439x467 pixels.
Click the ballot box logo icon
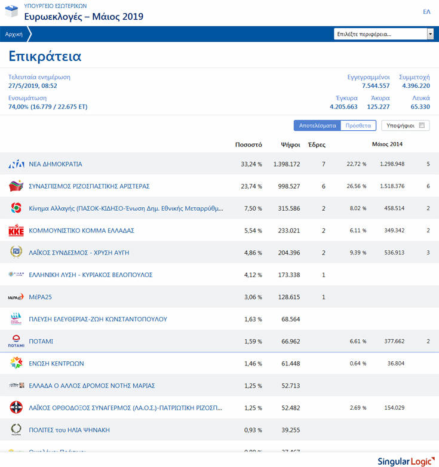point(11,11)
